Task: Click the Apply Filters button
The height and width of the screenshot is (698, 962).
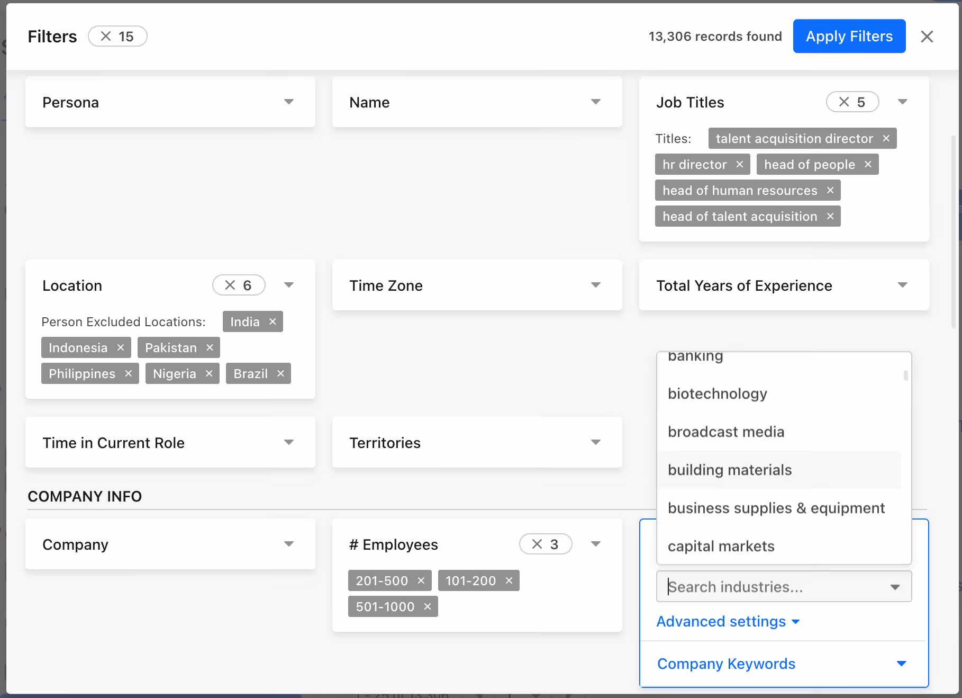Action: [x=849, y=36]
